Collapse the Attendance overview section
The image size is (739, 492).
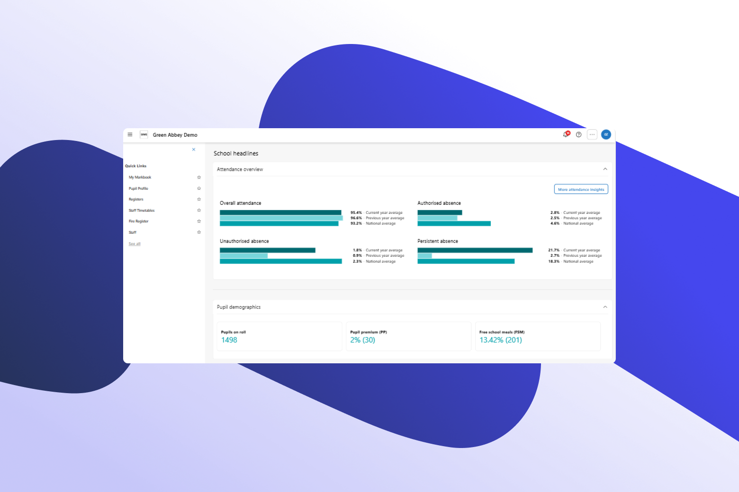[605, 169]
